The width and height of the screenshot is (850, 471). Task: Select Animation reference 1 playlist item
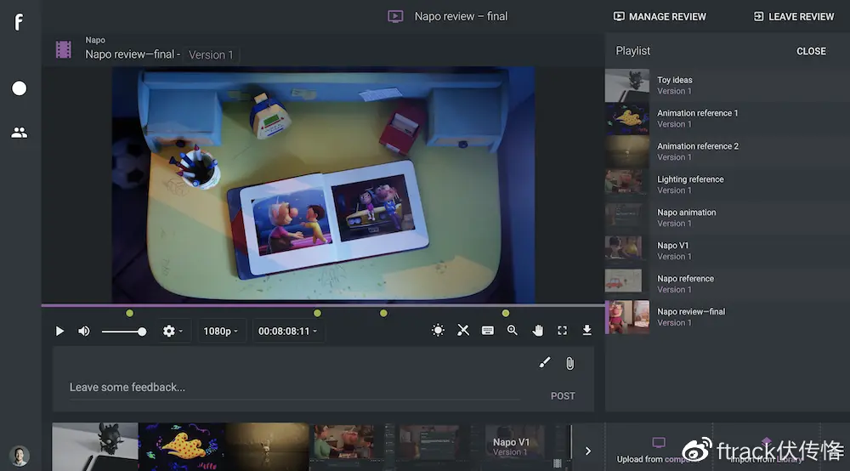coord(727,119)
